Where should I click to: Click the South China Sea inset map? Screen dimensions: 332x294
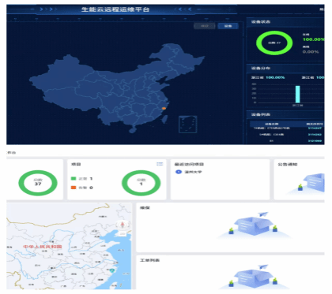point(188,125)
